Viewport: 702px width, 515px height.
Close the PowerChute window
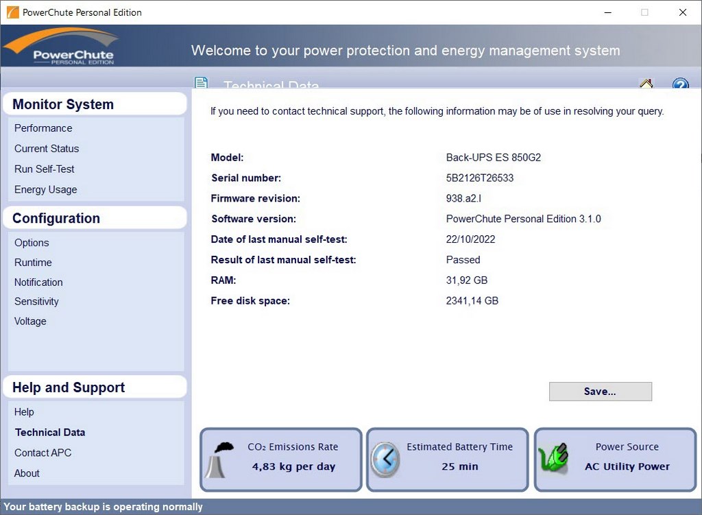coord(683,12)
